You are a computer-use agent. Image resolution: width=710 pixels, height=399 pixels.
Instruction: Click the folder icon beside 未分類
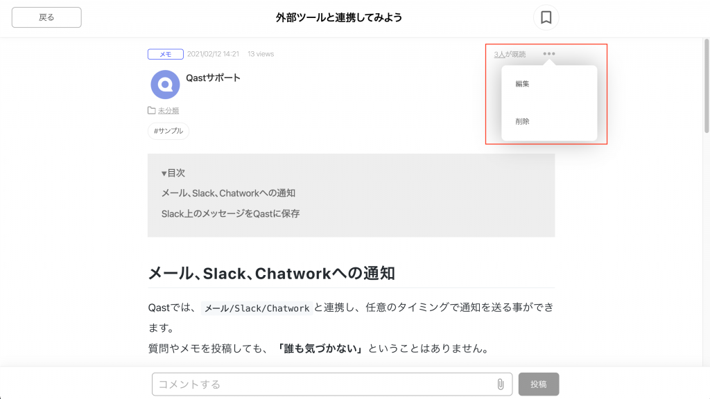(x=150, y=109)
